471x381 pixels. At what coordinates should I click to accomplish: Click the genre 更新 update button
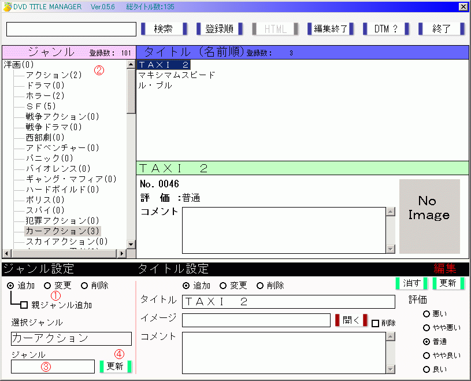coord(116,367)
